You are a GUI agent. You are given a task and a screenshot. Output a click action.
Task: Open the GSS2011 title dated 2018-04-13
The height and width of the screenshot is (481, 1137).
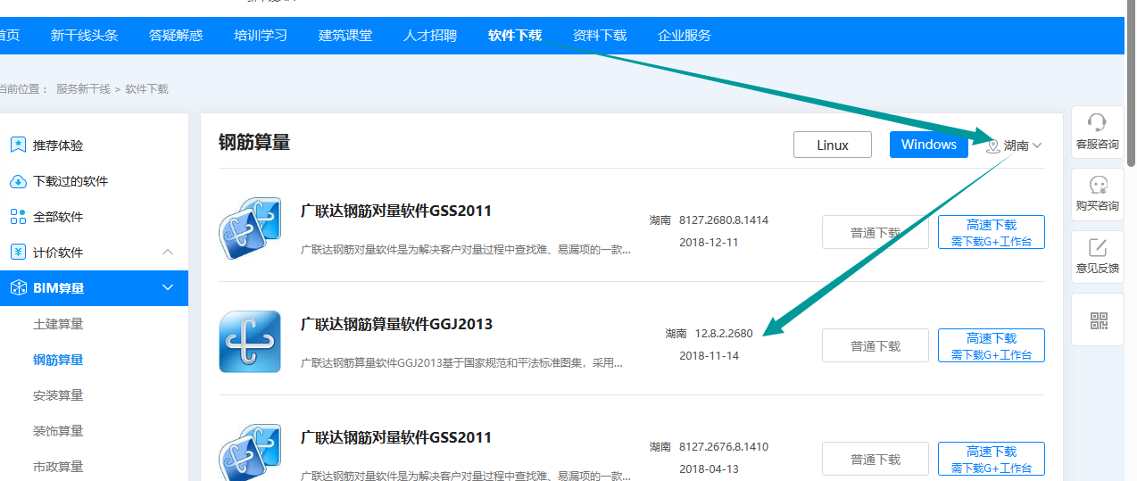pyautogui.click(x=396, y=437)
